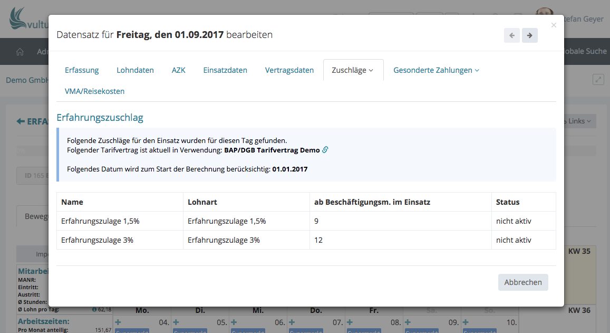Screen dimensions: 610x333
Task: Click the fullscreen expand icon at right
Action: pyautogui.click(x=598, y=80)
